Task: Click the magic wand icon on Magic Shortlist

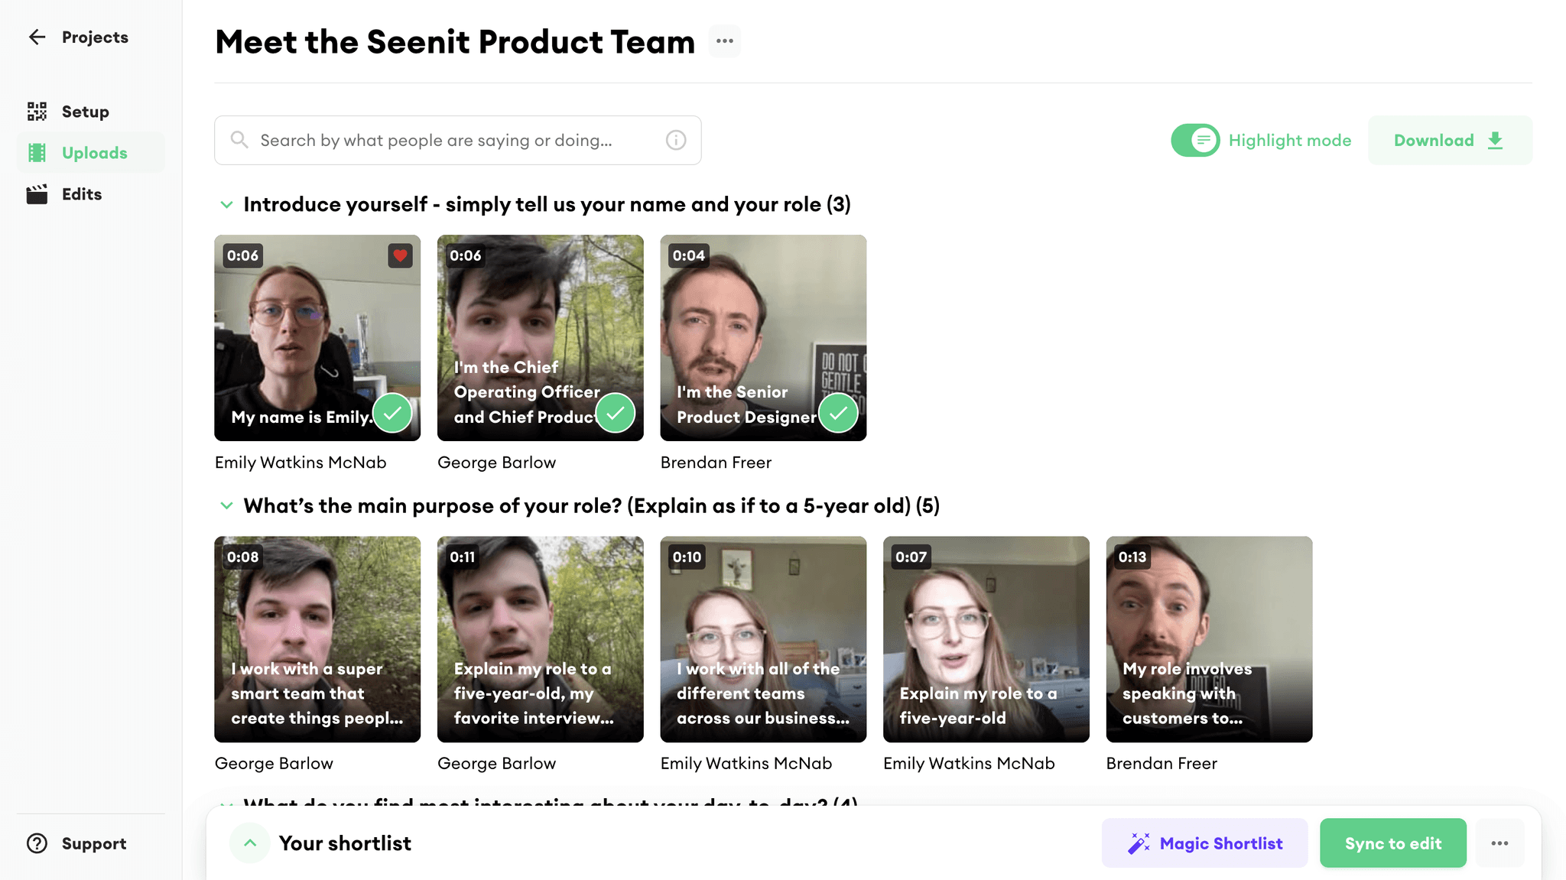Action: click(x=1139, y=843)
